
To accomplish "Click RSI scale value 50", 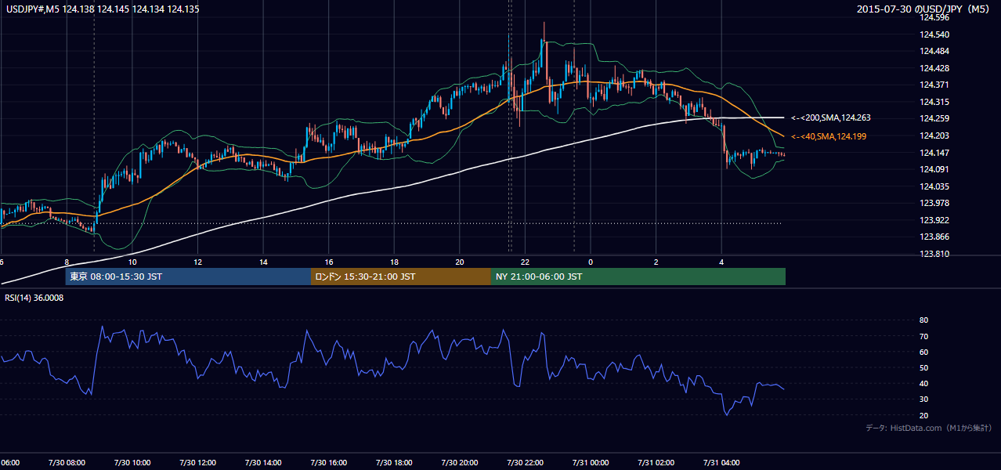I will (924, 367).
